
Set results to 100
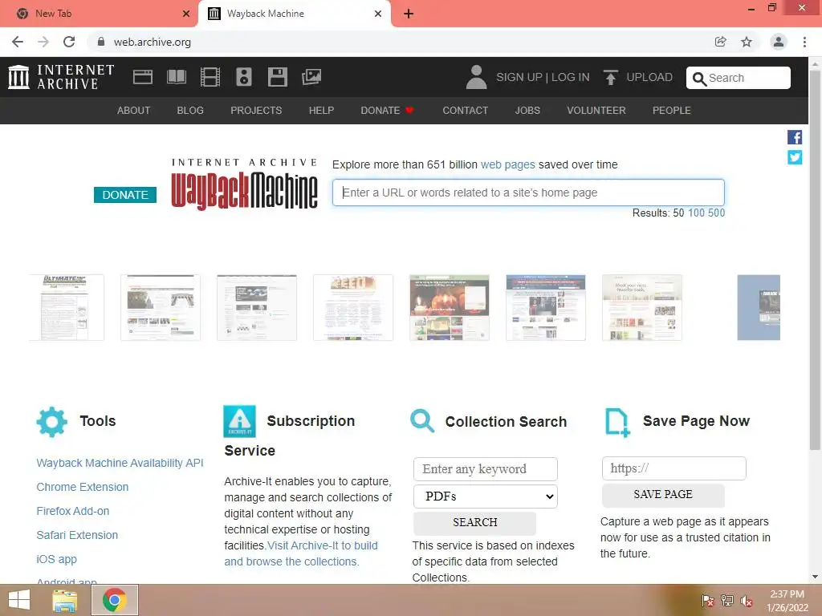pos(696,213)
